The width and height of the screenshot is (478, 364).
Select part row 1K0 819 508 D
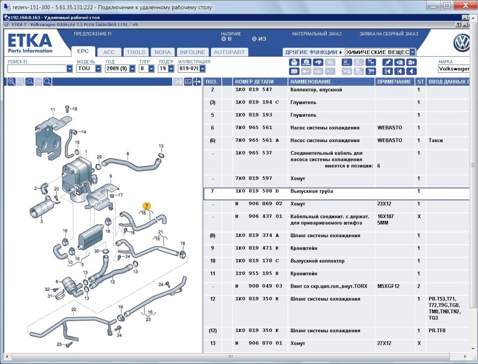pyautogui.click(x=337, y=194)
